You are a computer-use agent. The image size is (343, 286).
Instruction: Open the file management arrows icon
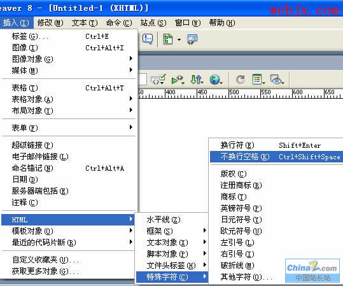tap(197, 80)
